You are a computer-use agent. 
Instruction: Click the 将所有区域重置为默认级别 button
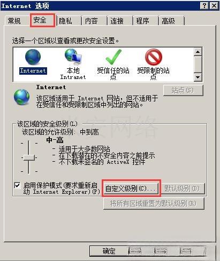[x=154, y=203]
